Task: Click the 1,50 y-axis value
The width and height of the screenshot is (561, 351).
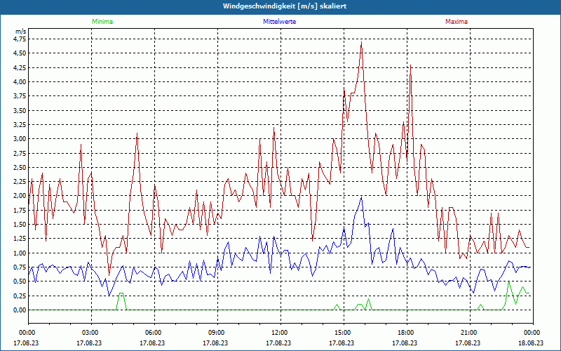Action: click(x=20, y=225)
